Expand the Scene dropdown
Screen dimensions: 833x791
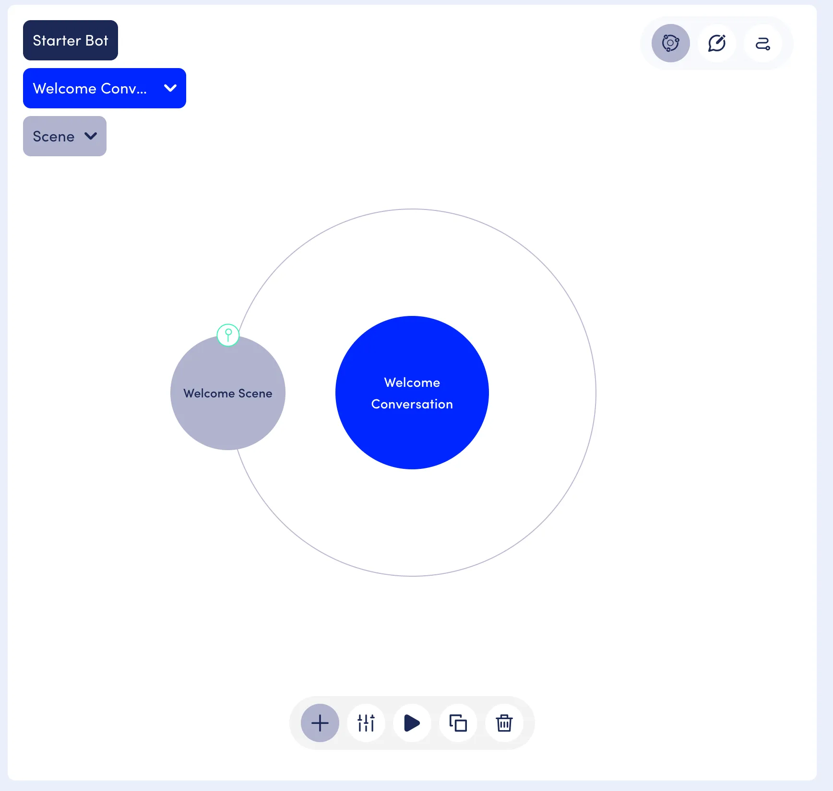[x=65, y=136]
